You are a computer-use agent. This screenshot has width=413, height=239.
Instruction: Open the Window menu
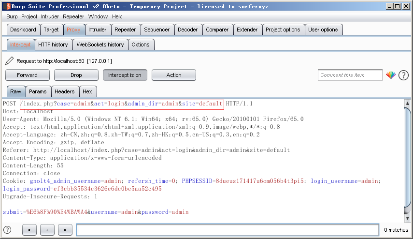[98, 16]
